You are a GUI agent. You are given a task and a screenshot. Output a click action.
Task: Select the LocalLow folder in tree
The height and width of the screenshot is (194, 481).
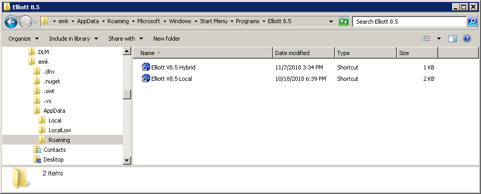pyautogui.click(x=59, y=130)
